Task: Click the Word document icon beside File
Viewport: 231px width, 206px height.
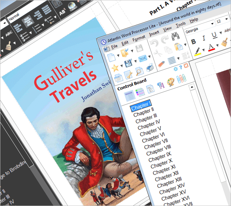Action: click(x=106, y=49)
